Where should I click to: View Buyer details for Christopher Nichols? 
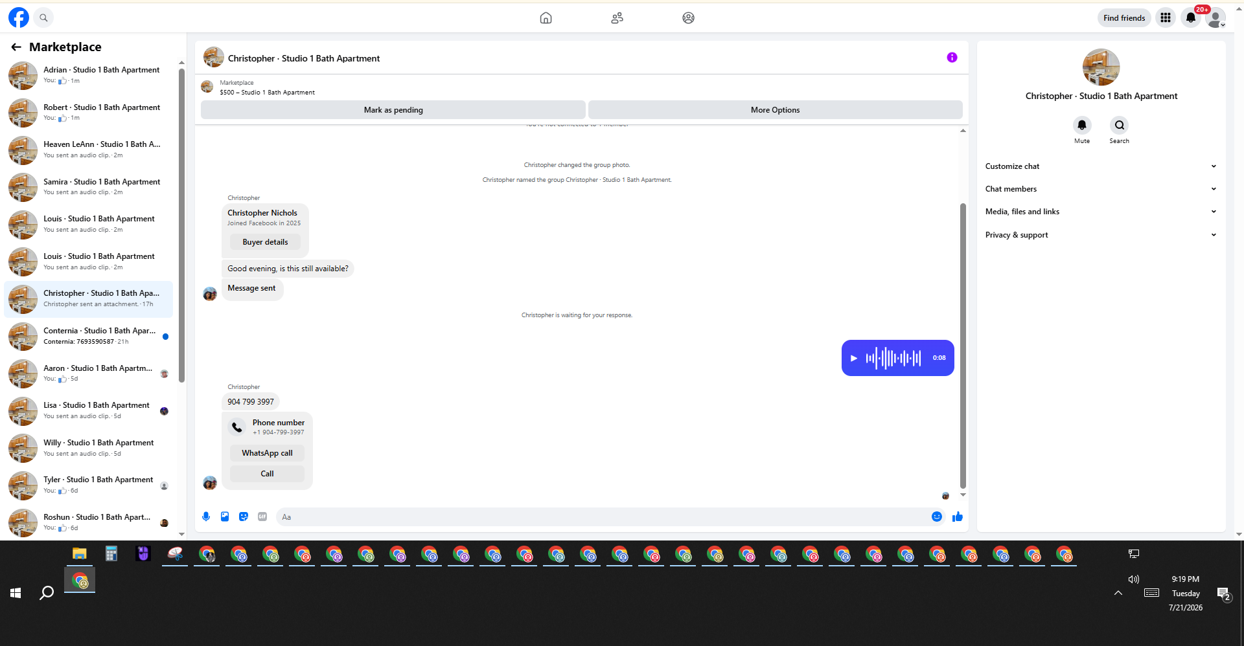[265, 242]
